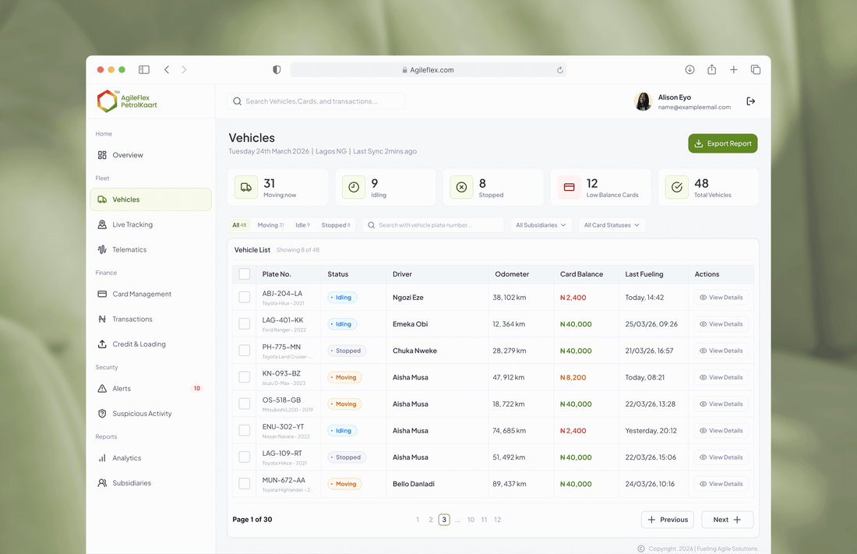Open a new browser tab
This screenshot has height=554, width=857.
point(733,69)
